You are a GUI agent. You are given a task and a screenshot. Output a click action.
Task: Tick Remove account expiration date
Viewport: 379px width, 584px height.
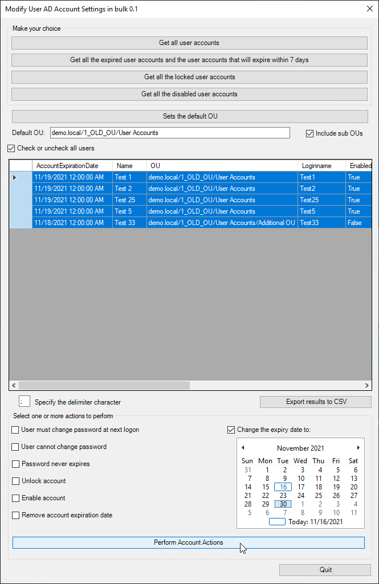(x=16, y=515)
